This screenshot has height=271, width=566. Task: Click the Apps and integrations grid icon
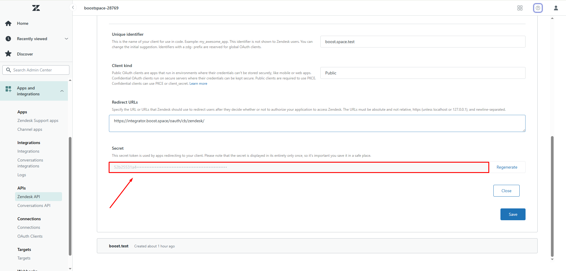point(8,89)
